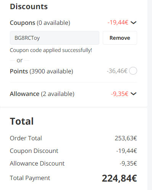The height and width of the screenshot is (190, 152).
Task: Click the Coupons -19,44€ amount
Action: [118, 23]
